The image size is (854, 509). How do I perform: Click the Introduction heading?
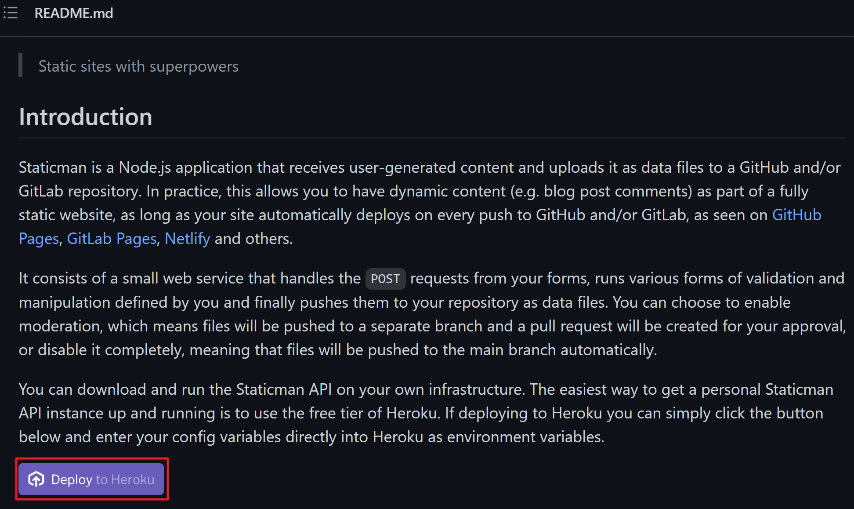coord(86,117)
